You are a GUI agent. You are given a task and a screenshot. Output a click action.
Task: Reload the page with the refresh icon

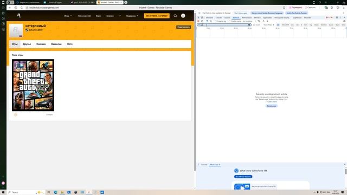point(22,8)
